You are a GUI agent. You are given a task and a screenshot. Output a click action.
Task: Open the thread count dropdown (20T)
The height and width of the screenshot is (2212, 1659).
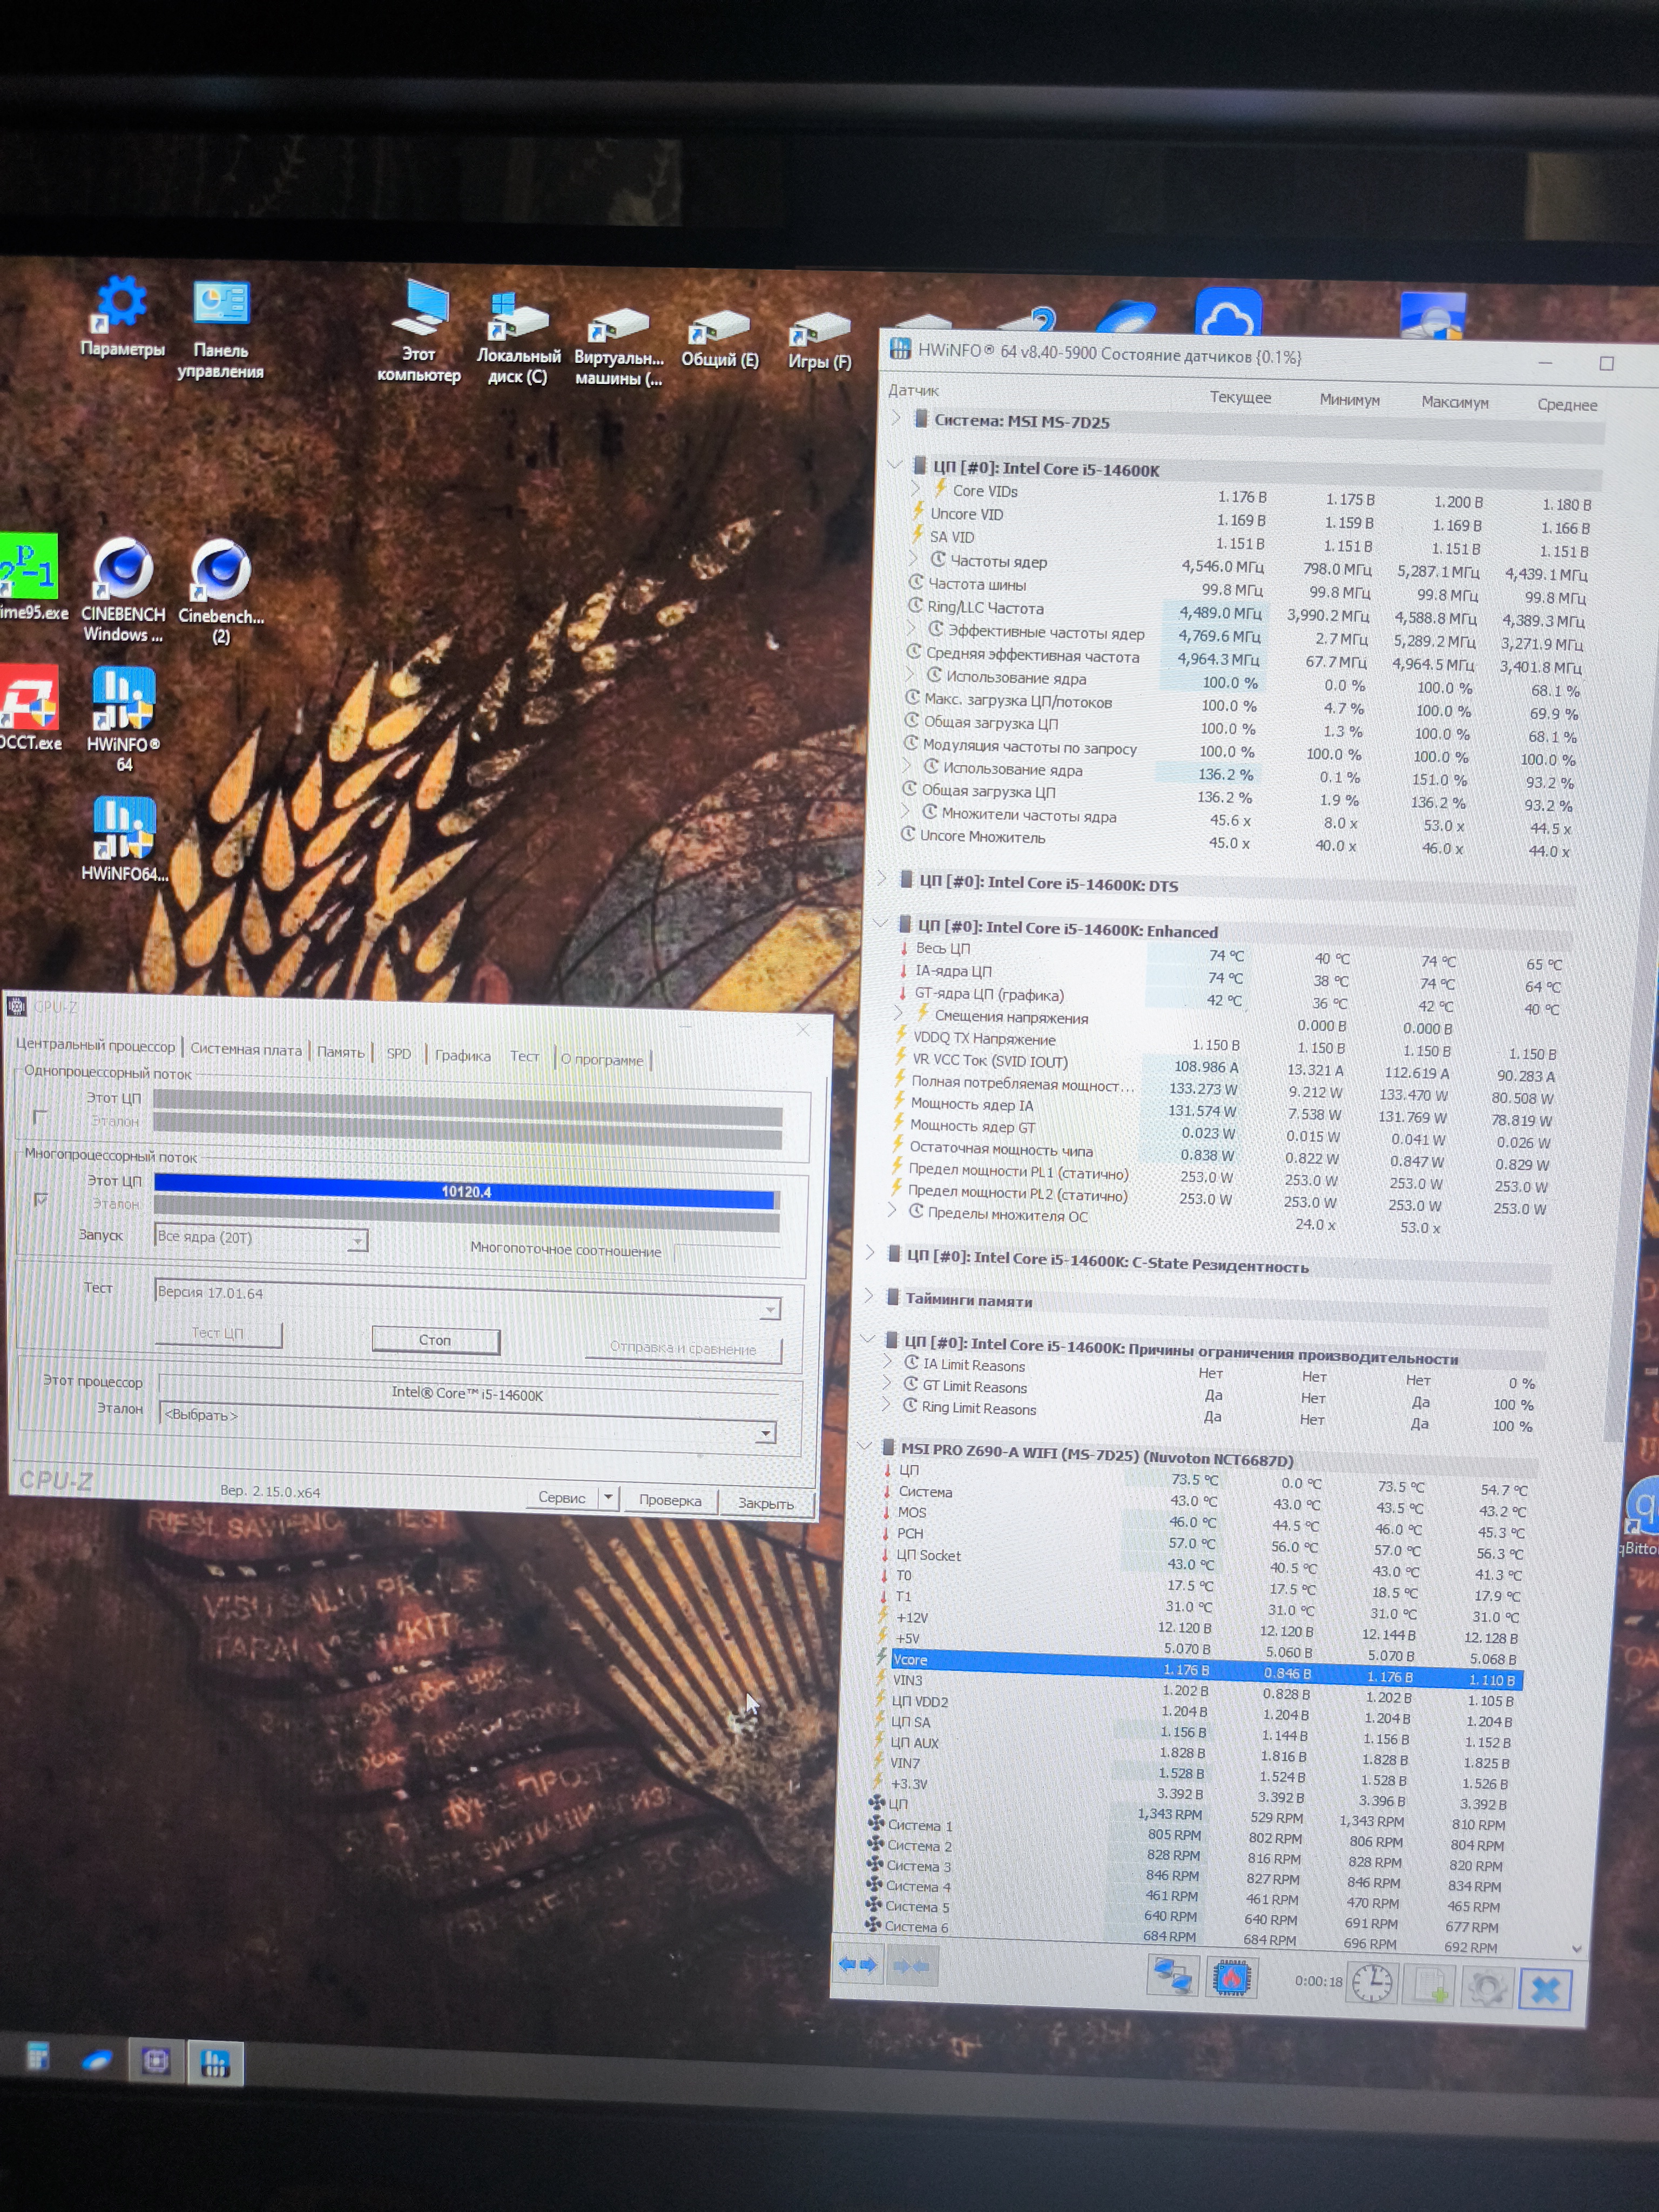click(x=356, y=1241)
